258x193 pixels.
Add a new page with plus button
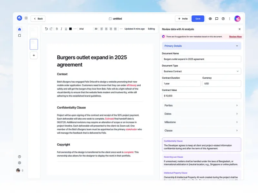tap(34, 55)
